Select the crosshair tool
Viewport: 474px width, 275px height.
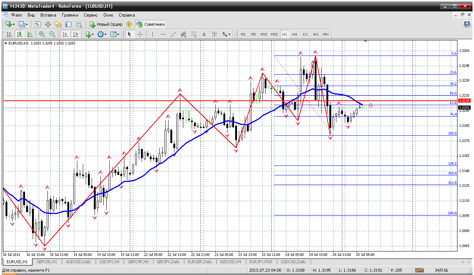[140, 34]
